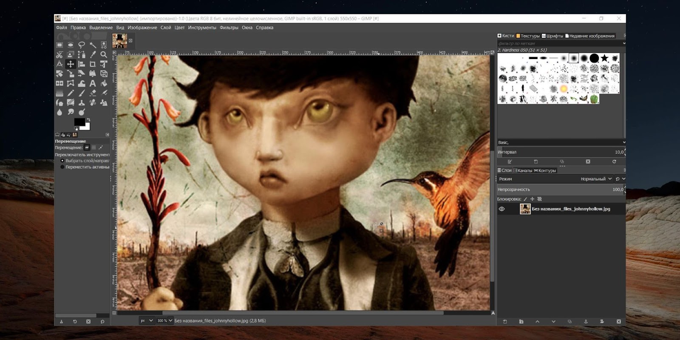The image size is (680, 340).
Task: Select the Gradient tool
Action: coord(59,93)
